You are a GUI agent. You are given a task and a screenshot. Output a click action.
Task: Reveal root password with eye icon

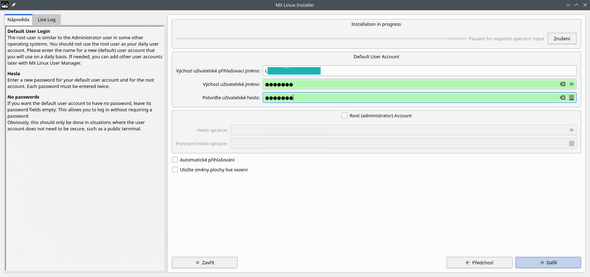pos(572,130)
